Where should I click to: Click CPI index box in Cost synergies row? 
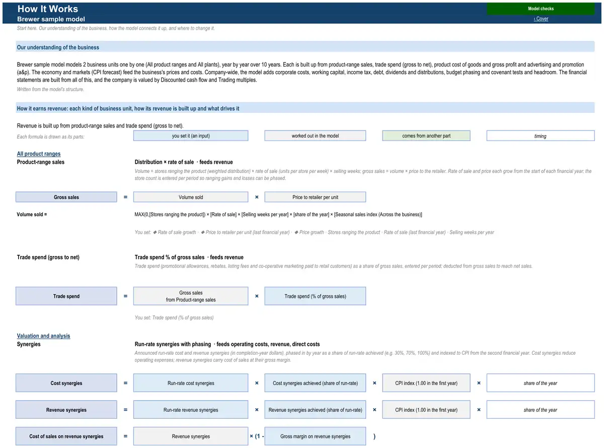click(426, 383)
